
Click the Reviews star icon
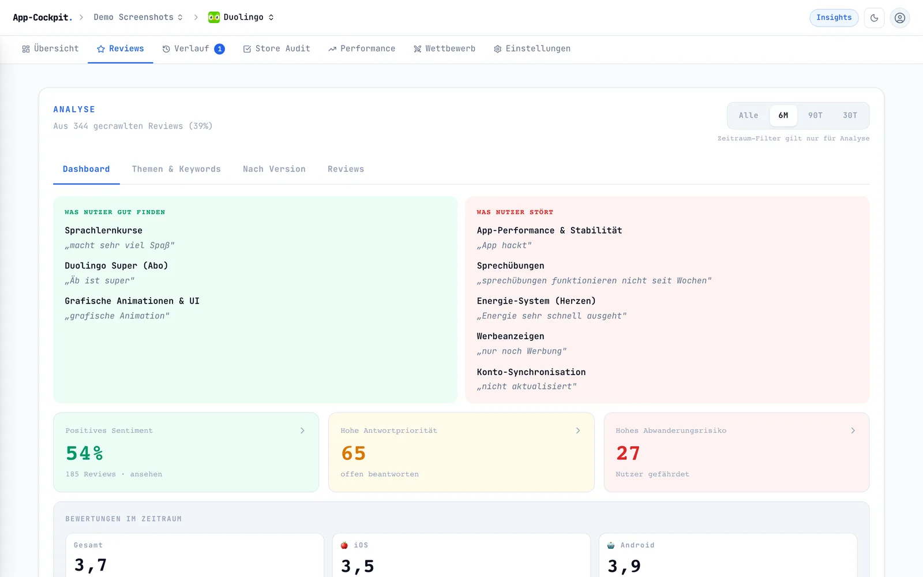101,49
